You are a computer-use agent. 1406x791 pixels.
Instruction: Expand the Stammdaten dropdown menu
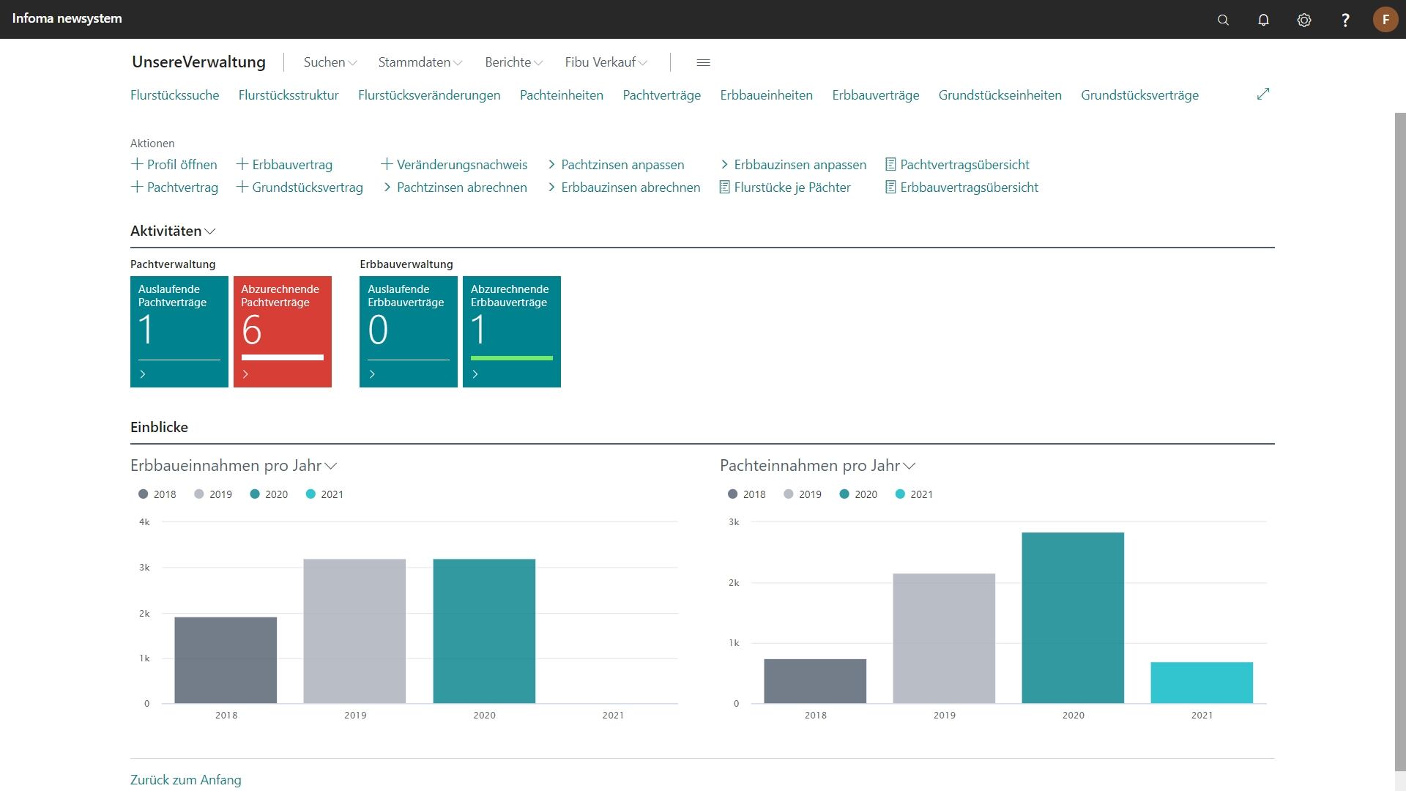pos(420,62)
